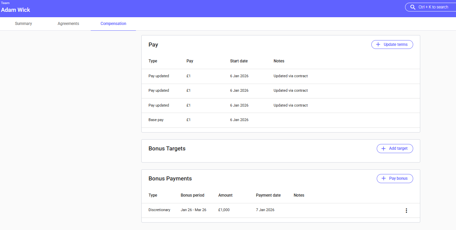The width and height of the screenshot is (456, 230).
Task: Select the Base pay row
Action: [281, 120]
